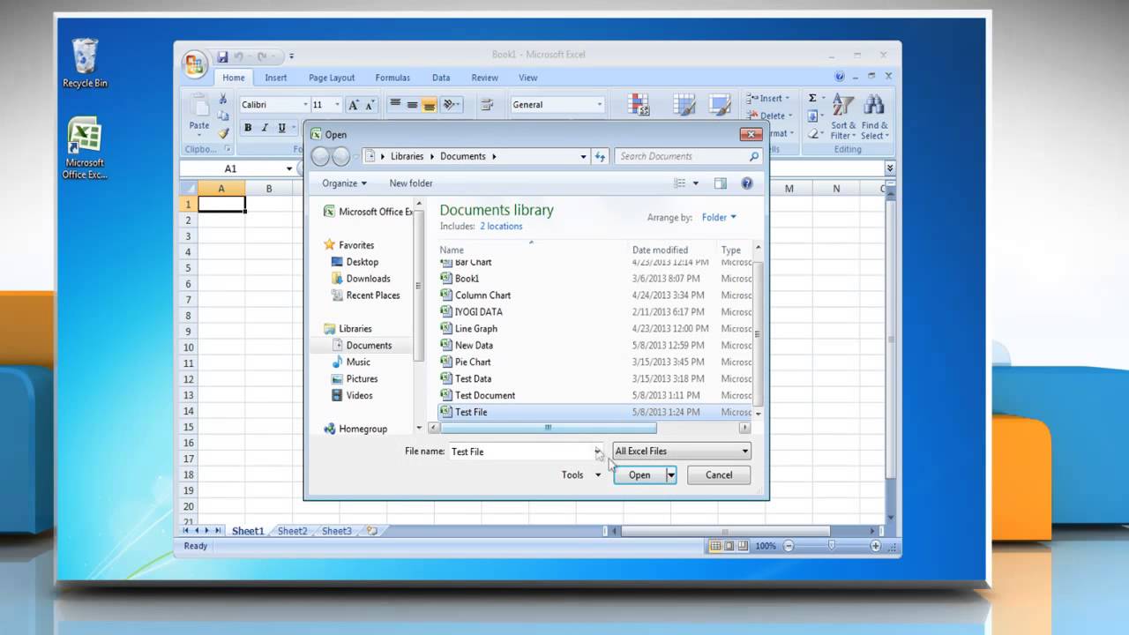Click Organize in Open dialog
Screen dimensions: 1129x635
344,183
